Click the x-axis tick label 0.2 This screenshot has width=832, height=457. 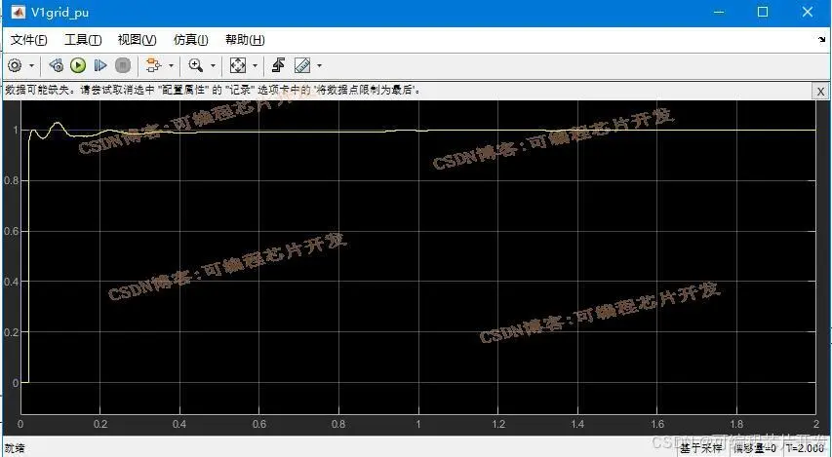pyautogui.click(x=99, y=424)
